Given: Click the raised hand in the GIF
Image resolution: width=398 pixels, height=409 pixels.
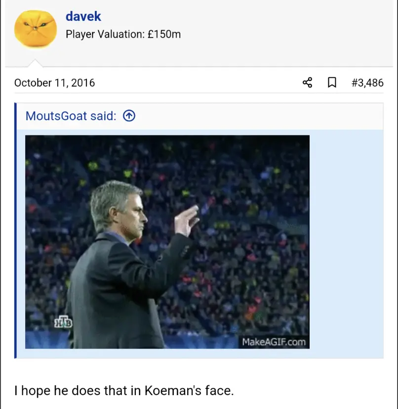Looking at the screenshot, I should (187, 221).
